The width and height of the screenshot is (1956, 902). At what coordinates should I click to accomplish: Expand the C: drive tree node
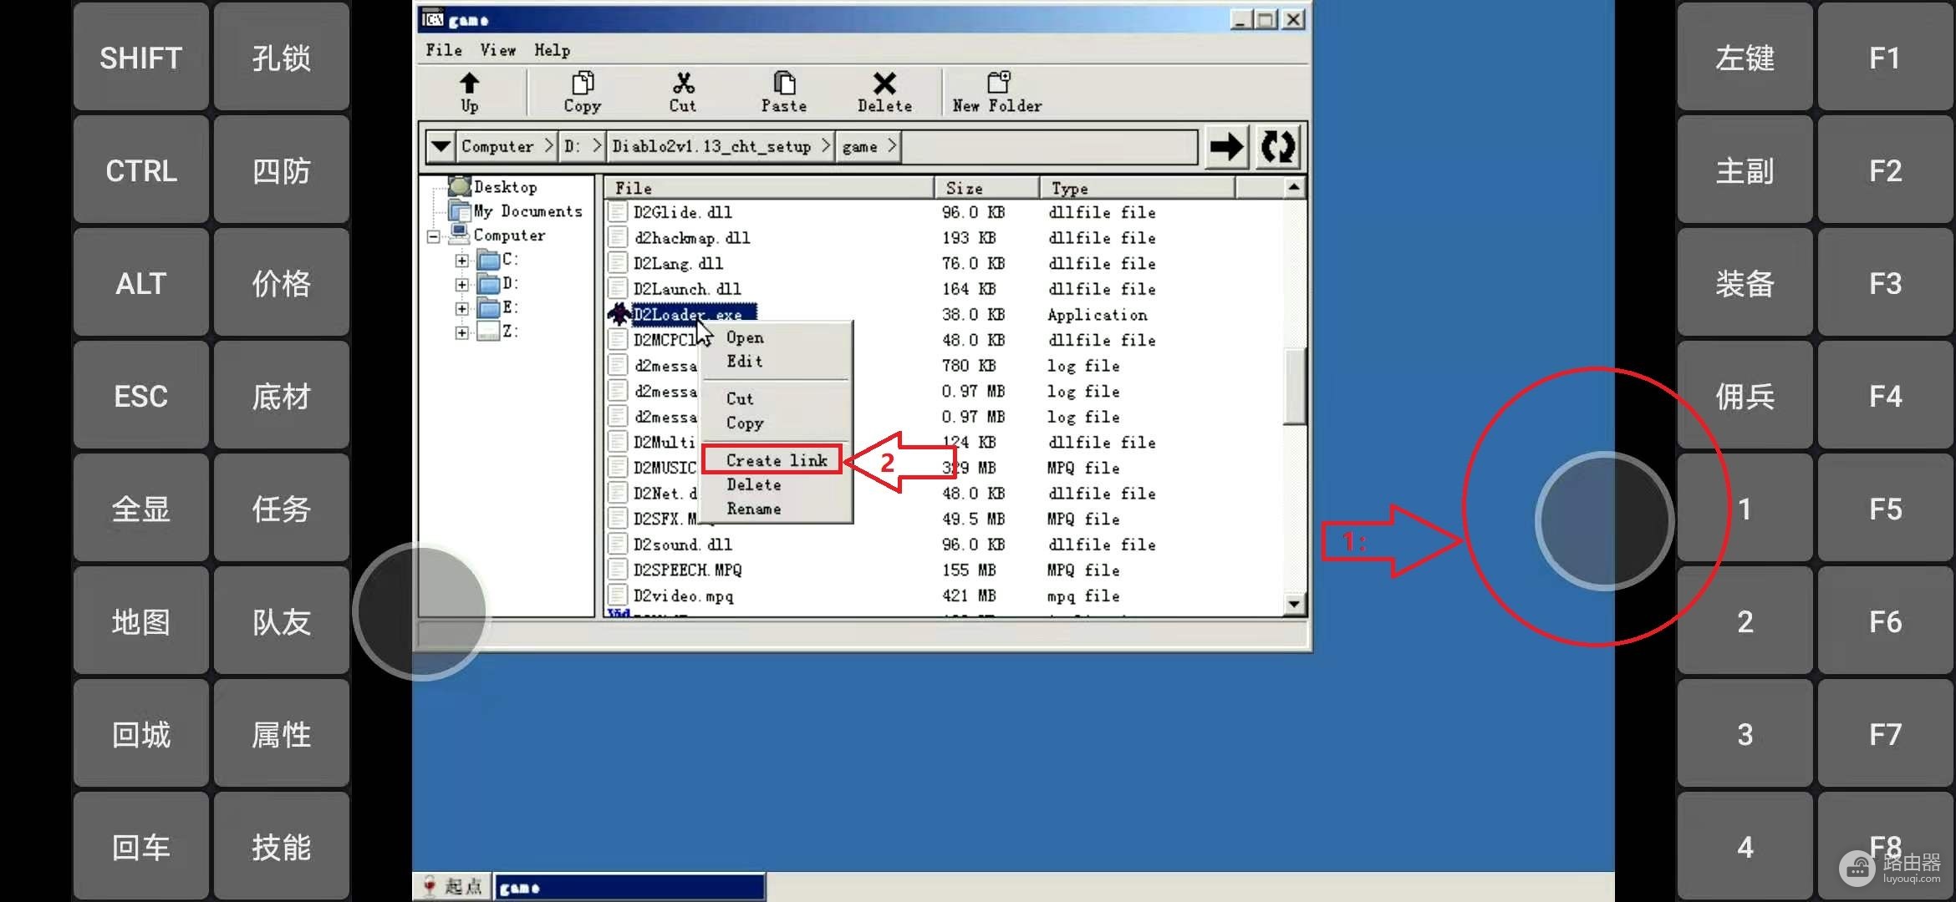pos(461,261)
